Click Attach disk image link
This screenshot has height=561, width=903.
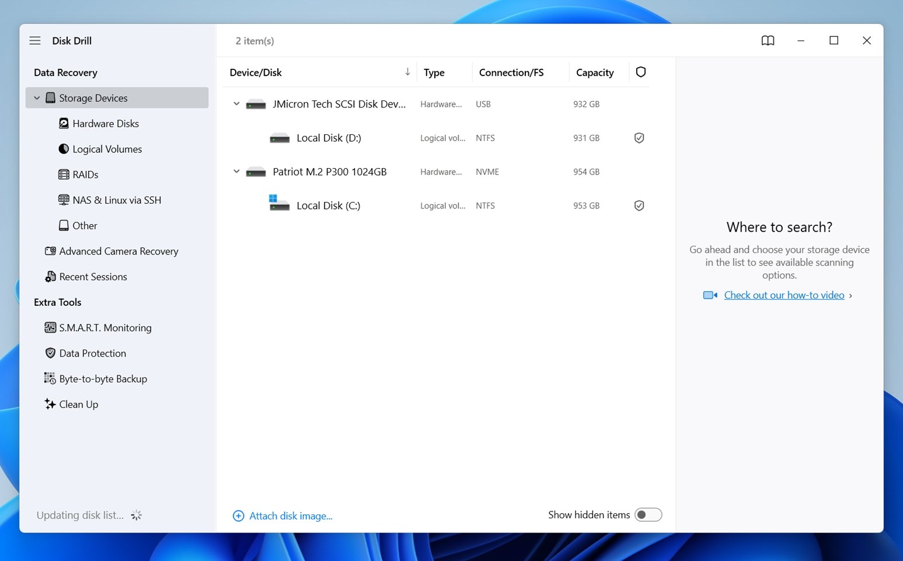pos(290,516)
